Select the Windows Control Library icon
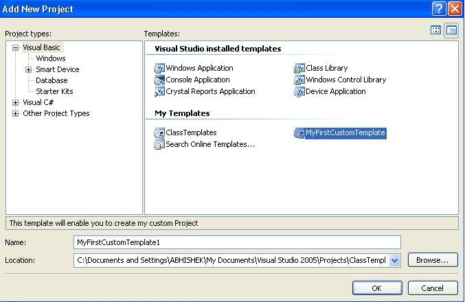 pyautogui.click(x=299, y=80)
